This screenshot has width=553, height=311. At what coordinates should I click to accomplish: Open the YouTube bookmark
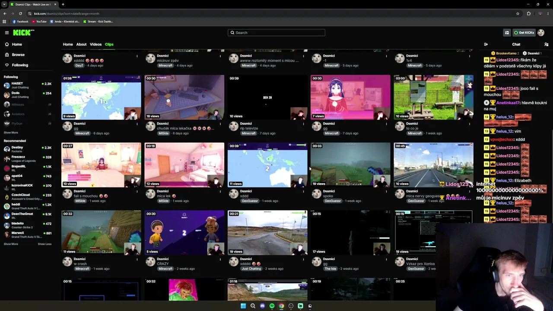tap(39, 21)
